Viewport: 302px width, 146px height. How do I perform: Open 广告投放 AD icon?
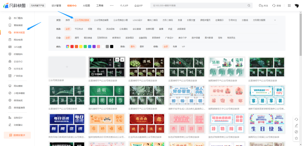(x=10, y=76)
